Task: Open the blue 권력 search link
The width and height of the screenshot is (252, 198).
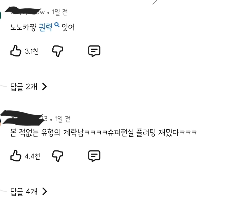Action: tap(45, 27)
